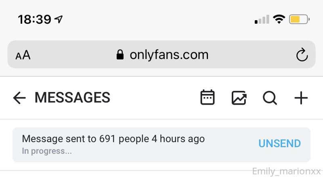
Task: Tap the MESSAGES heading title
Action: point(72,97)
